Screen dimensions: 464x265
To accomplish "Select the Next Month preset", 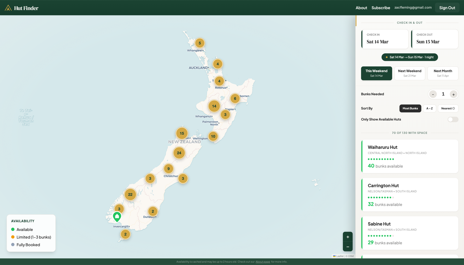I will pos(443,73).
